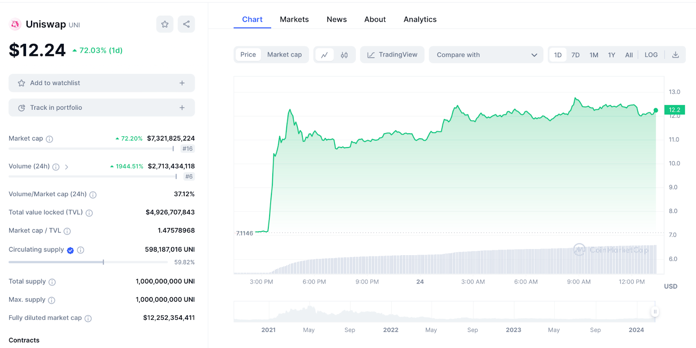
Task: Open Fully diluted market cap info icon
Action: click(x=88, y=318)
